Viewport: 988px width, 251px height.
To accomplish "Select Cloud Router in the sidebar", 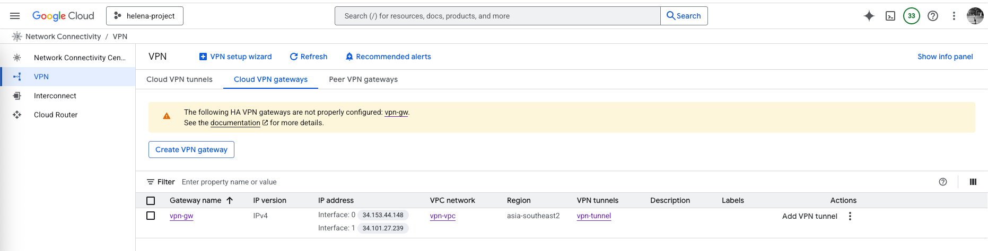I will click(56, 115).
